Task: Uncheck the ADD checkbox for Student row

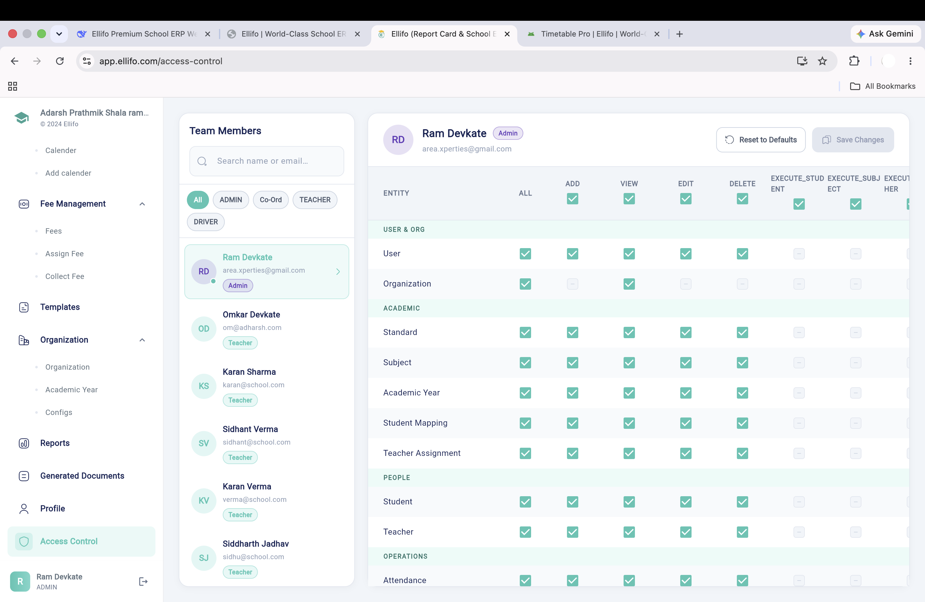Action: [x=572, y=502]
